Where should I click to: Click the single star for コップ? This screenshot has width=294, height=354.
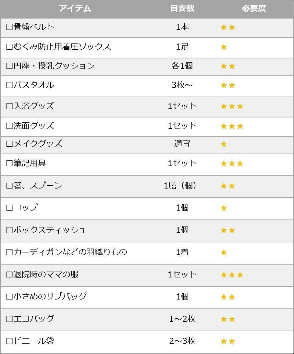(224, 208)
